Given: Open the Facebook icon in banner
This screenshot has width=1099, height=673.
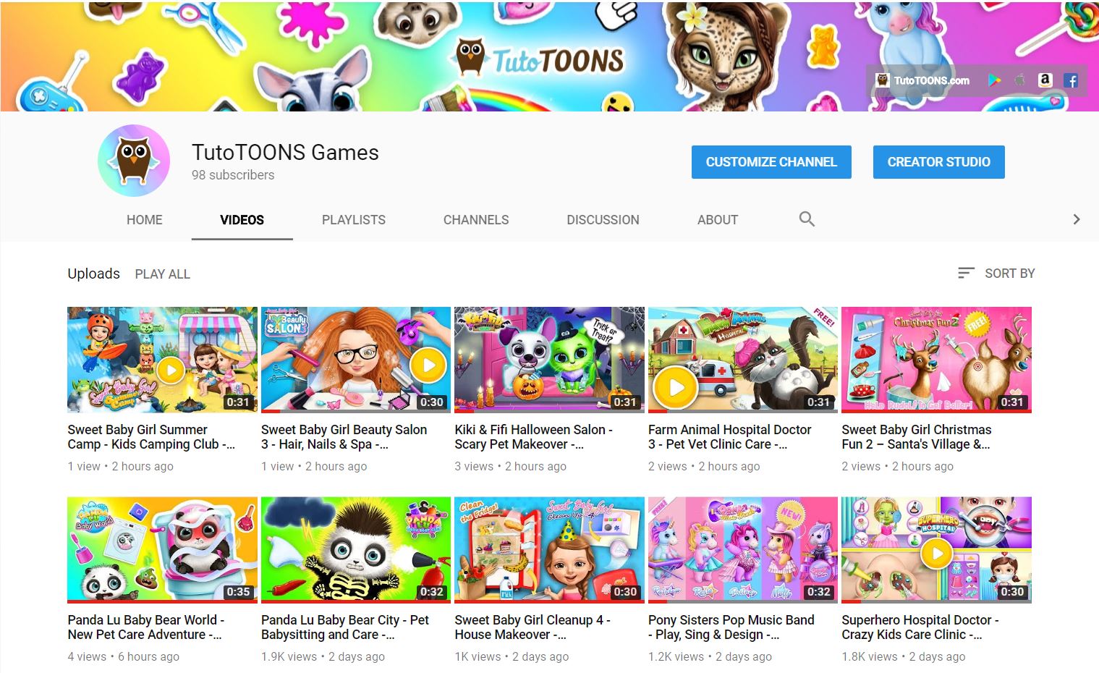Looking at the screenshot, I should click(x=1071, y=80).
